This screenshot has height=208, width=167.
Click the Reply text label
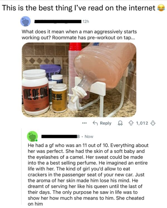[x=105, y=123]
